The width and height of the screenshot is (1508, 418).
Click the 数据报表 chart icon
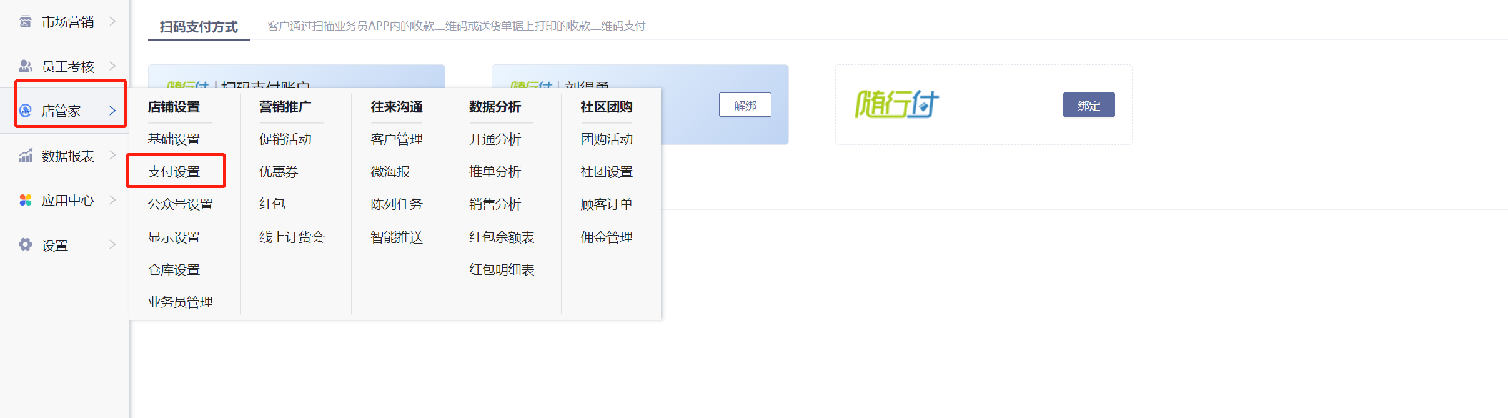point(25,156)
